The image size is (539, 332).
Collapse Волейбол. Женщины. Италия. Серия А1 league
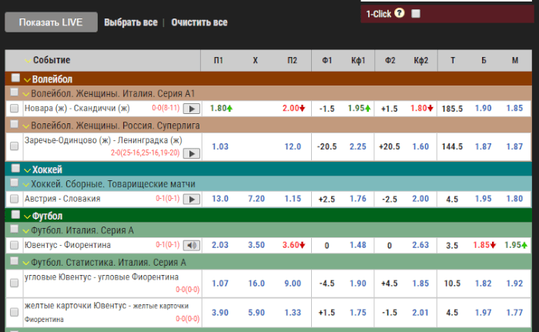pyautogui.click(x=26, y=93)
